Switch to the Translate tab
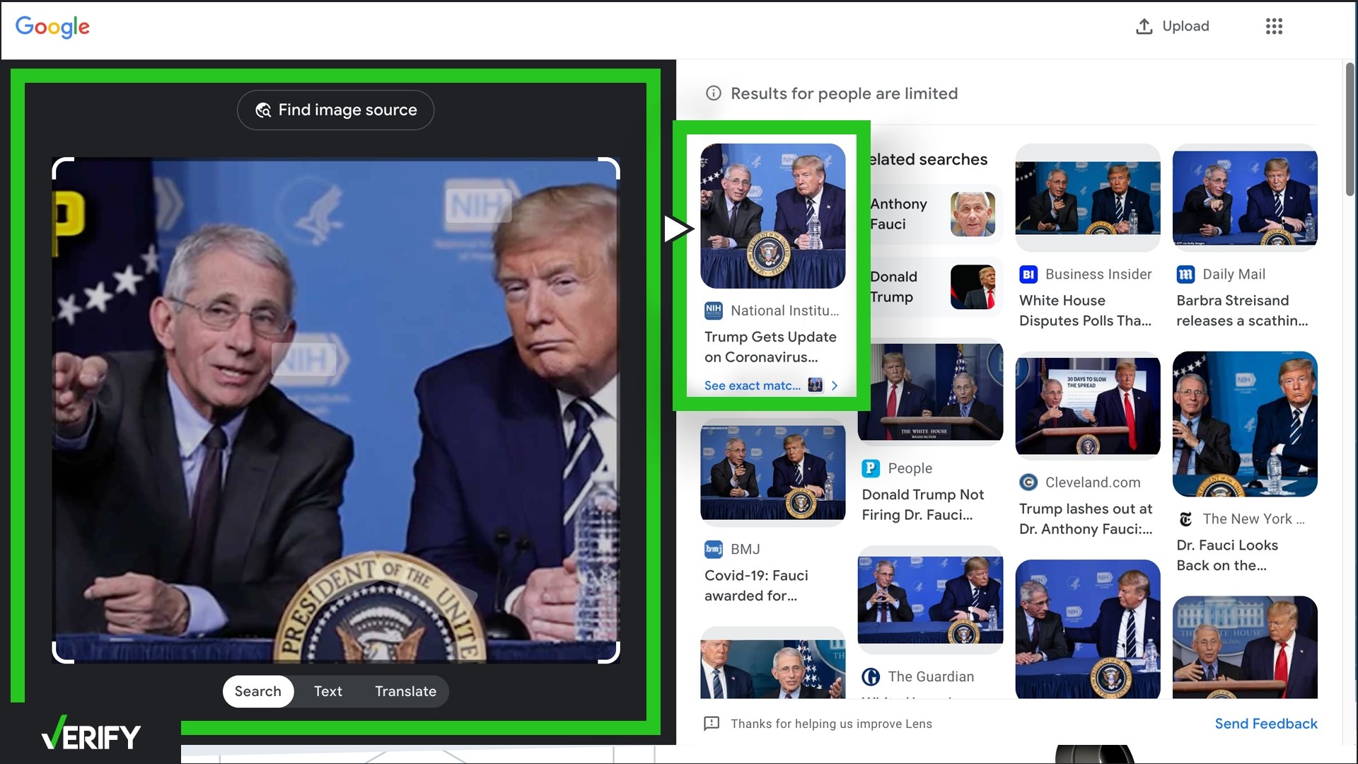Image resolution: width=1358 pixels, height=764 pixels. click(x=405, y=691)
